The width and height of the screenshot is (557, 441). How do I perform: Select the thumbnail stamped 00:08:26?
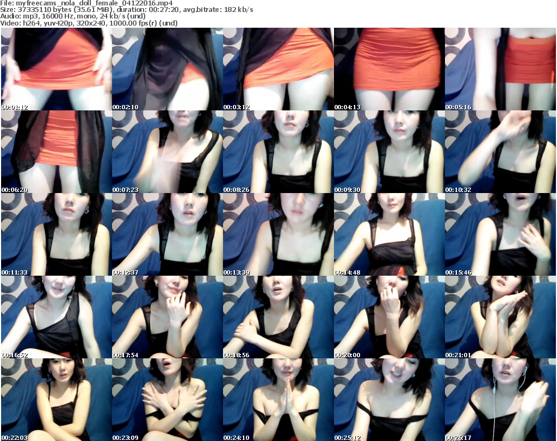coord(278,152)
